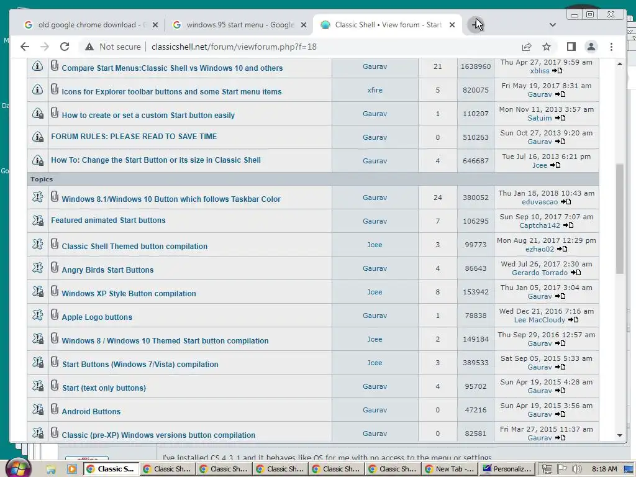This screenshot has width=636, height=477.
Task: Open last poster eduvascao profile
Action: [540, 202]
